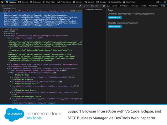Click the event badge on nav node
Screen dimensions: 167x125
point(64,70)
